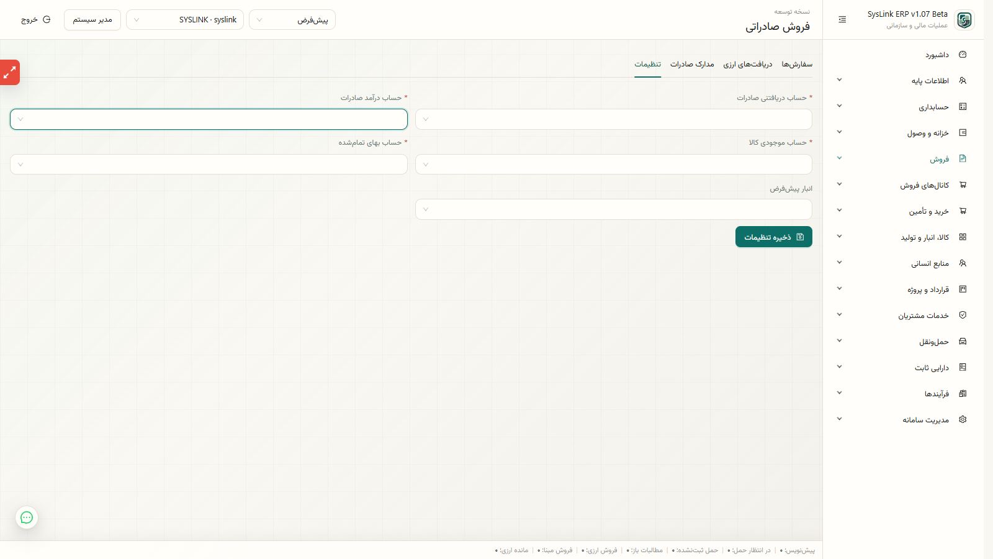Click the مدیر سیستم user button
993x559 pixels.
pyautogui.click(x=92, y=20)
